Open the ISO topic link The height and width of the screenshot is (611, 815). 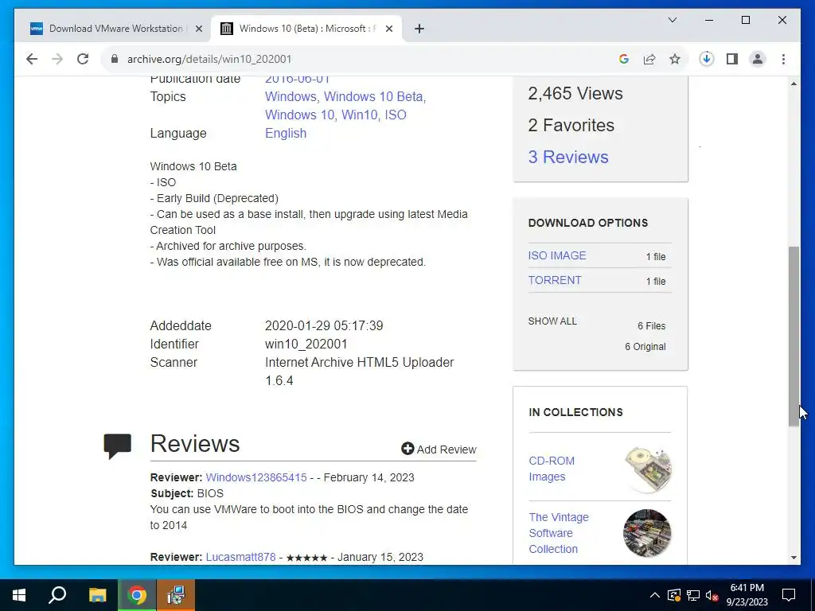tap(396, 115)
